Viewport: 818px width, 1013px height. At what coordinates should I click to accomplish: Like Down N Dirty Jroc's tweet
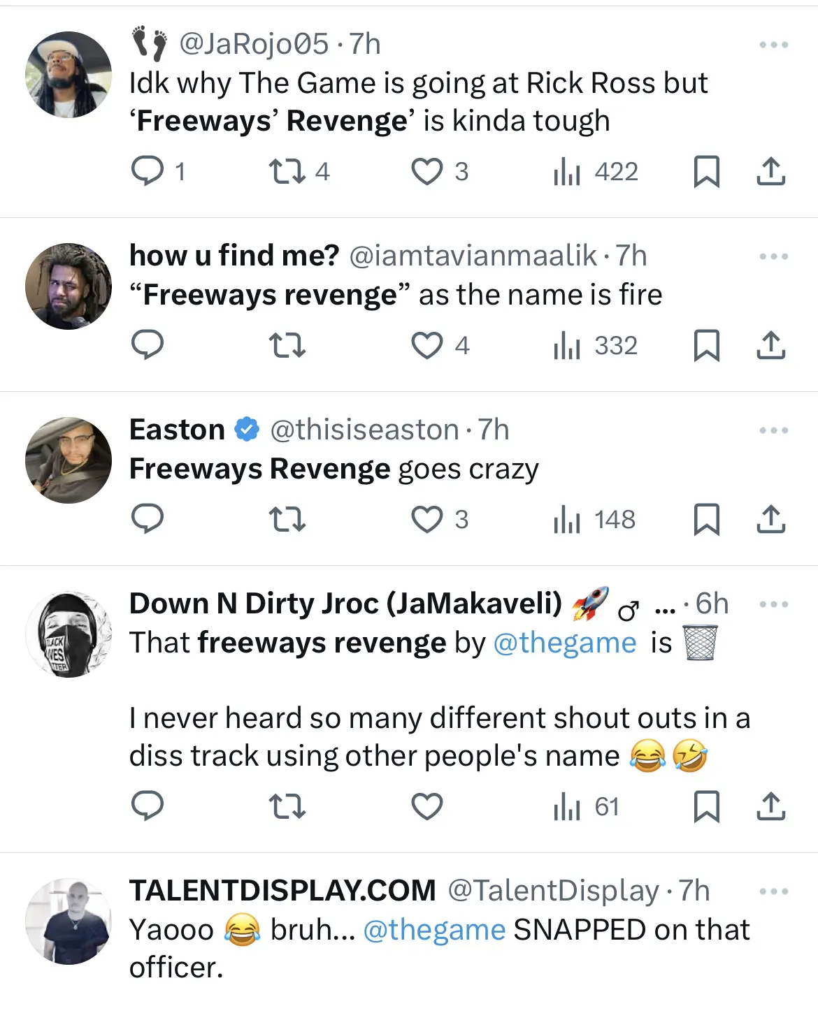(x=426, y=807)
